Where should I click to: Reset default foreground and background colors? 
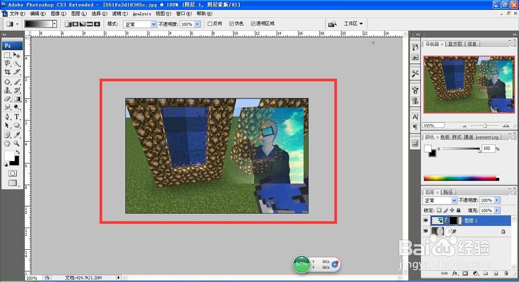tap(6, 164)
